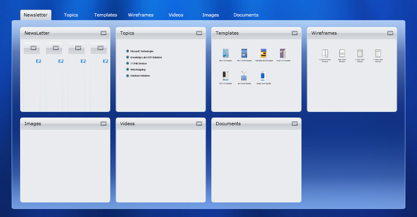Collapse the Topics panel via header icon

[199, 33]
